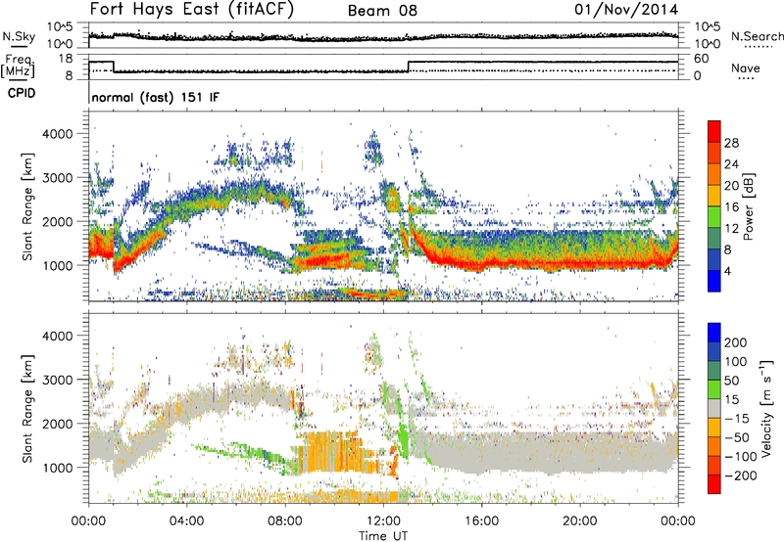
Task: Click the '04:00' time tick label
Action: (x=186, y=521)
